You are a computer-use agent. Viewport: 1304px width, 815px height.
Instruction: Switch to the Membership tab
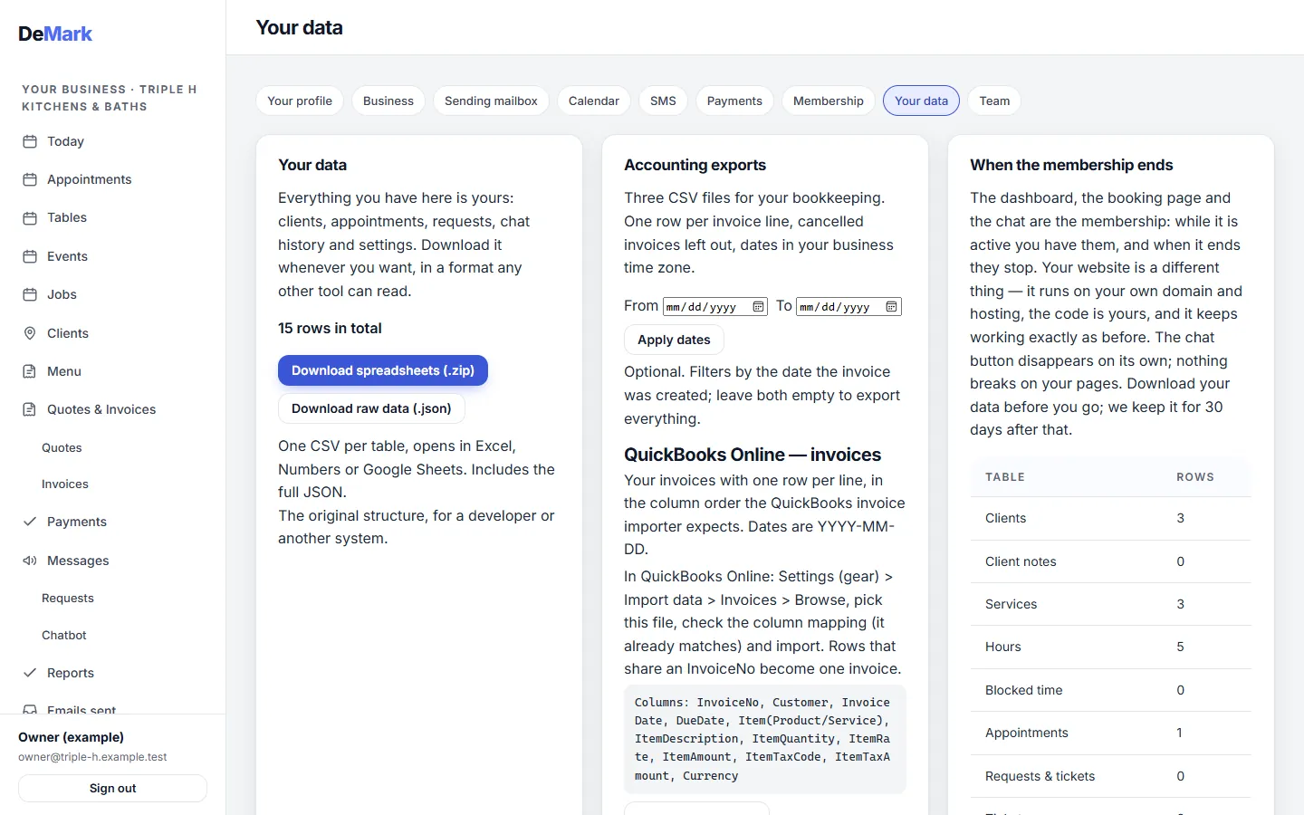[829, 101]
